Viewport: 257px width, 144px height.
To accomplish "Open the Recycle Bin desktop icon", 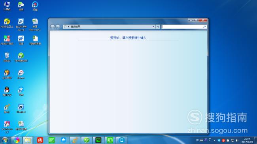I will pos(7,57).
